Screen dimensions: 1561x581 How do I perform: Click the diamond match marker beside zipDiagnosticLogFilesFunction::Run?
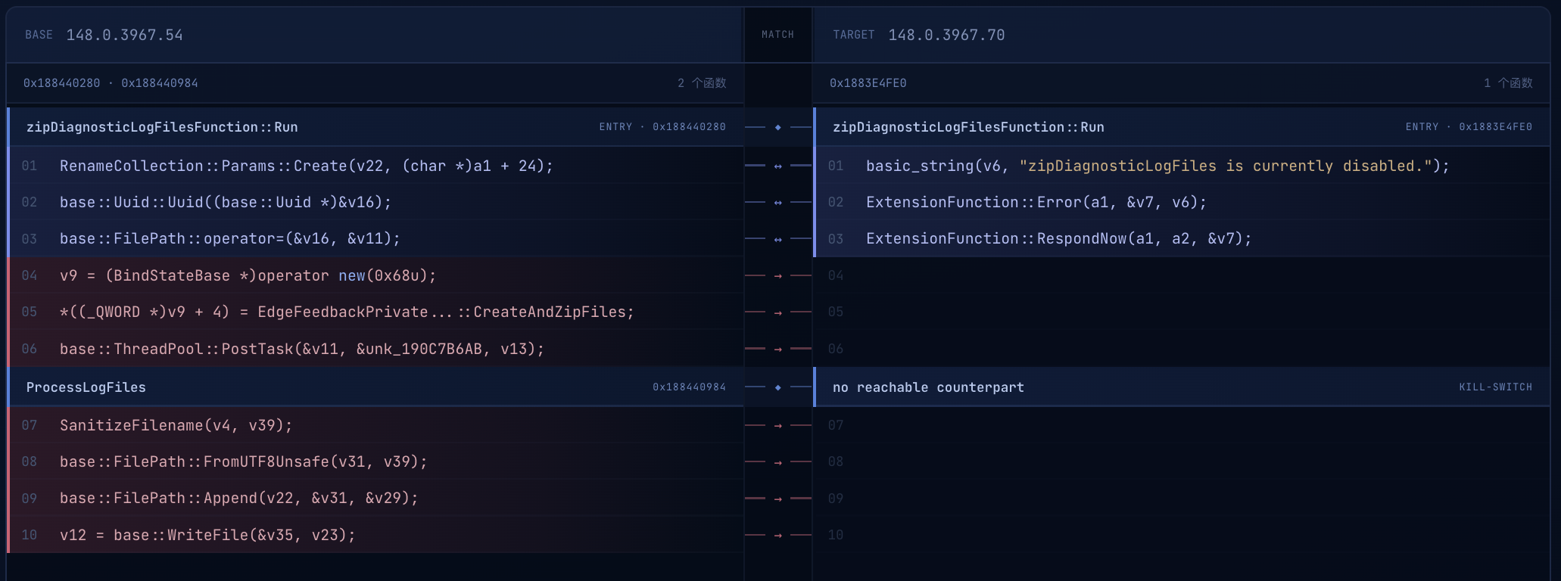777,127
